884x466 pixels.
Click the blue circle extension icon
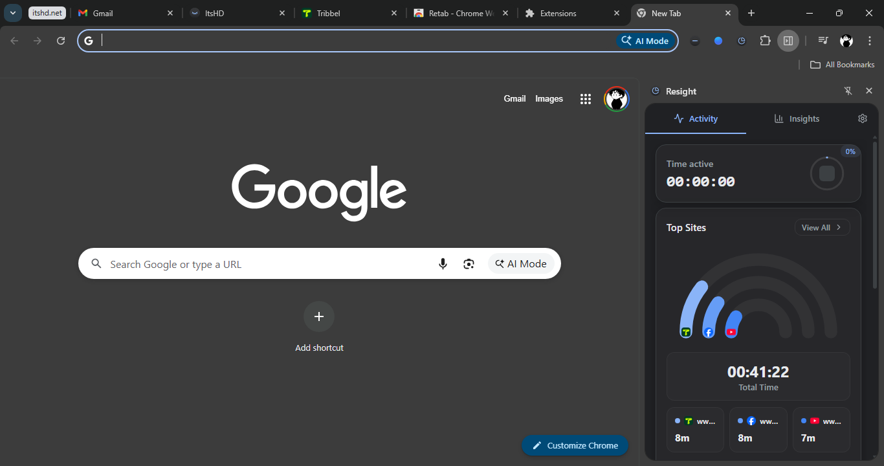click(x=718, y=41)
